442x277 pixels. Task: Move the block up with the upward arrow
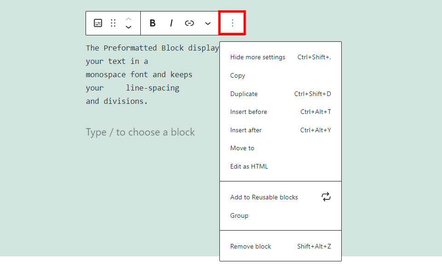(x=129, y=19)
